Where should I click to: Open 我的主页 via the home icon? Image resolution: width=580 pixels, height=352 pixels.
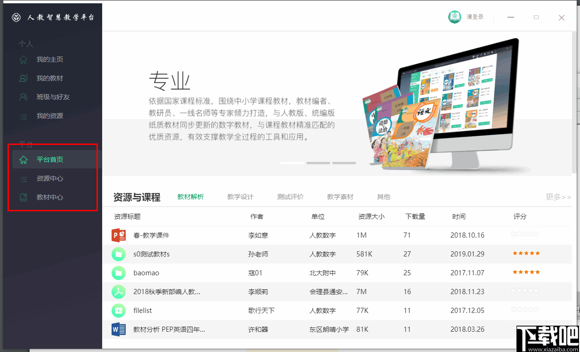pyautogui.click(x=24, y=59)
